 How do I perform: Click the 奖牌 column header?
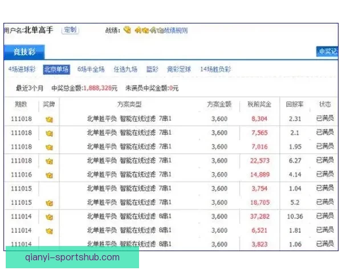click(x=48, y=104)
